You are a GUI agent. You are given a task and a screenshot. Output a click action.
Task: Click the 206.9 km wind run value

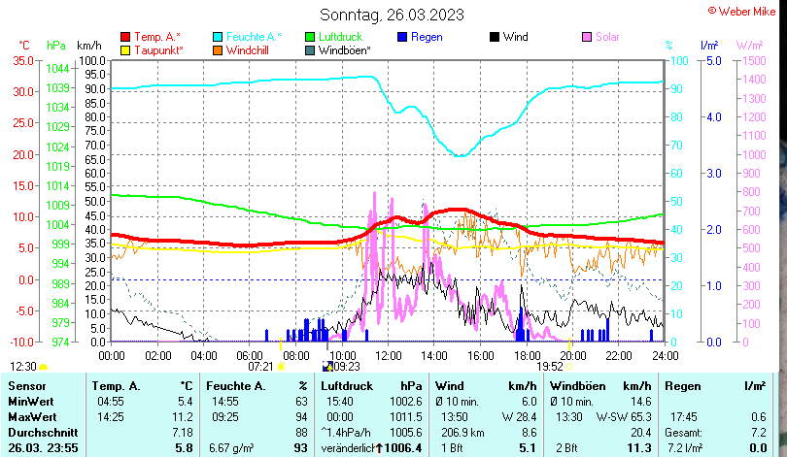click(462, 433)
